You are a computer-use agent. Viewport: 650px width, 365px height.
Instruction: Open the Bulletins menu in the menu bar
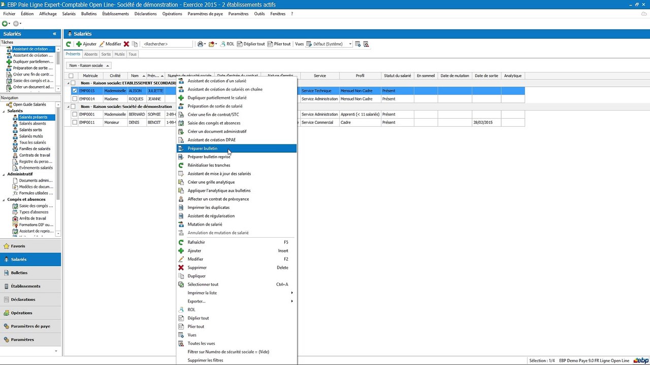[x=89, y=14]
